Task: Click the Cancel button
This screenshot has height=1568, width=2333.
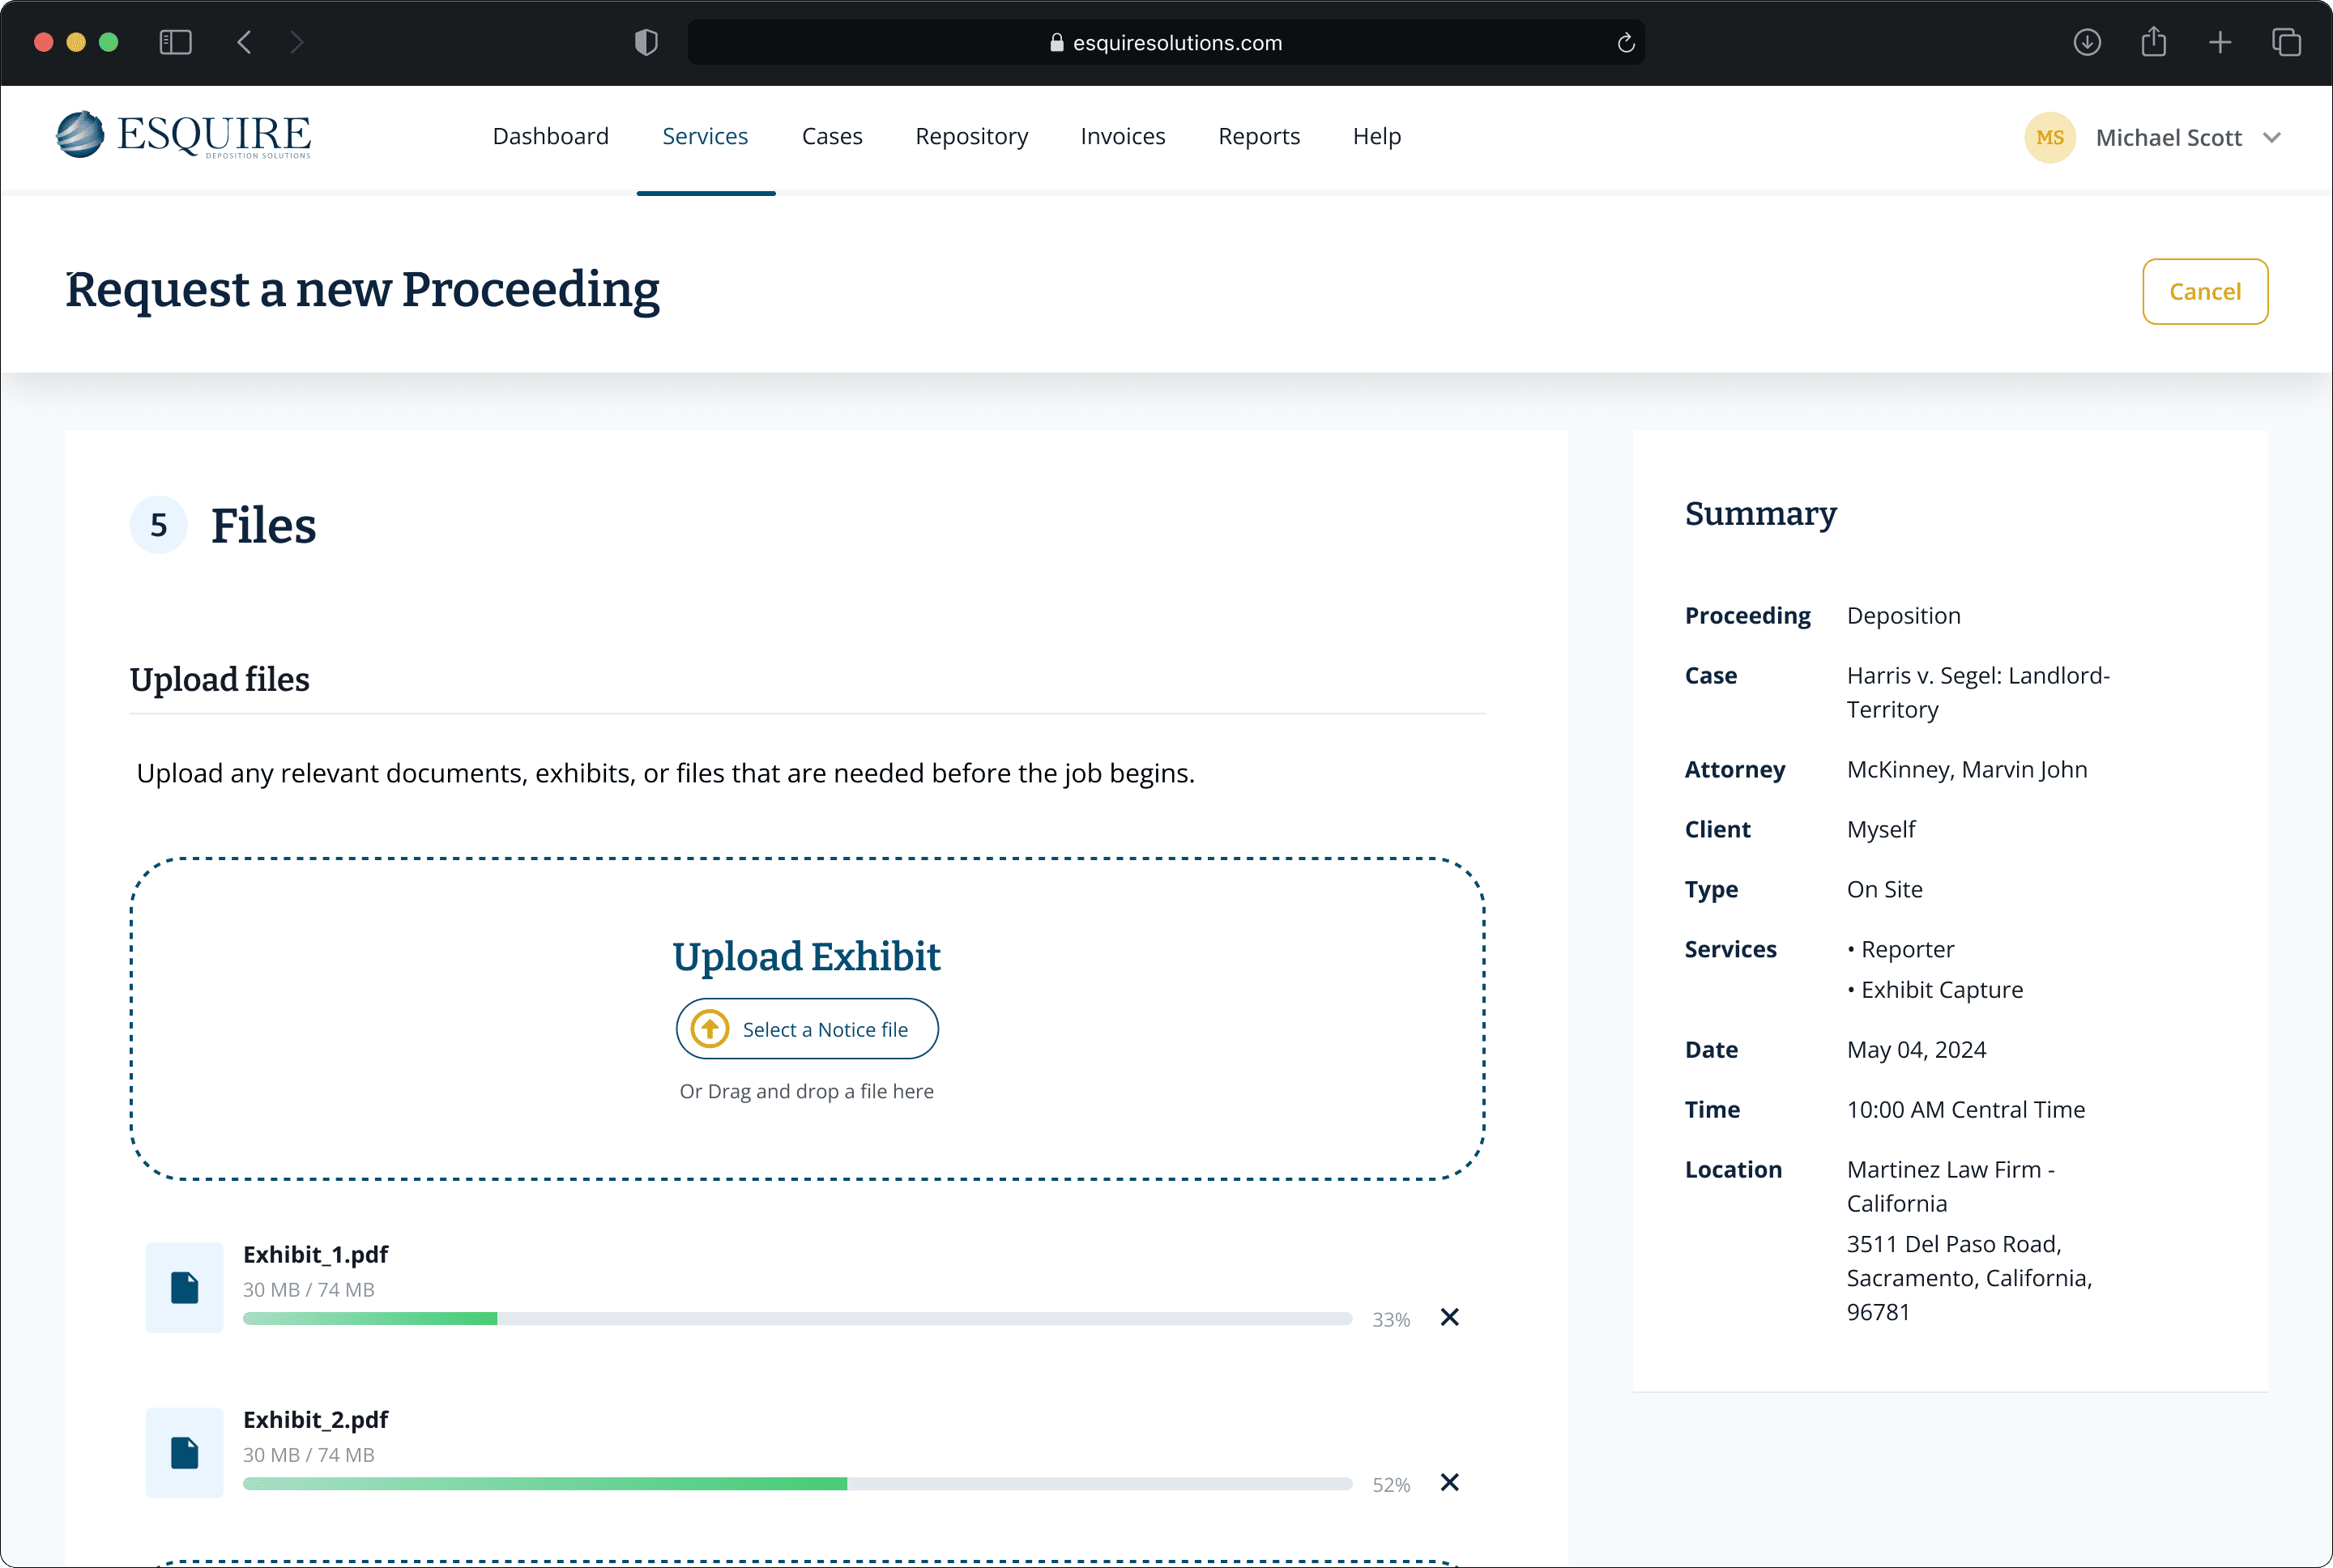Action: pyautogui.click(x=2204, y=291)
